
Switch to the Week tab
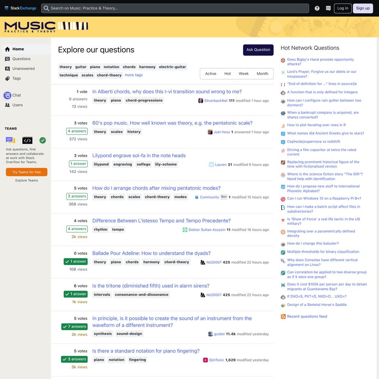[x=243, y=74]
